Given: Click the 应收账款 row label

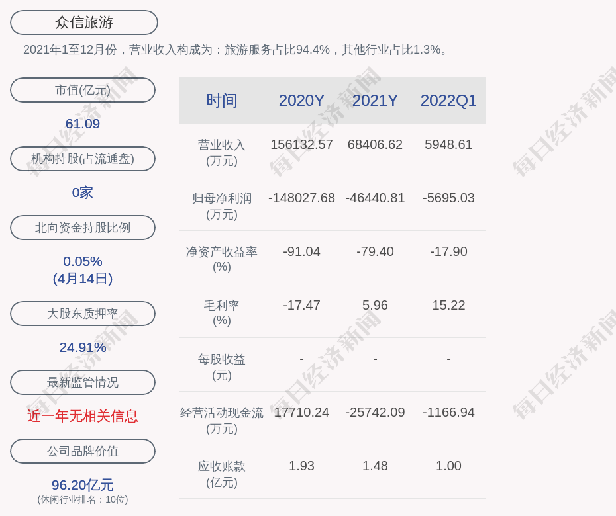Looking at the screenshot, I should (x=222, y=474).
